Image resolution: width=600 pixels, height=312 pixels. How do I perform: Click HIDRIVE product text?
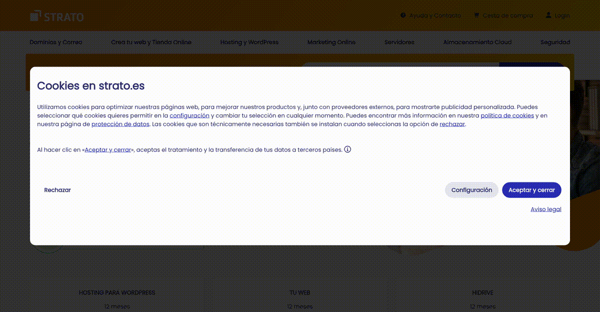coord(483,293)
